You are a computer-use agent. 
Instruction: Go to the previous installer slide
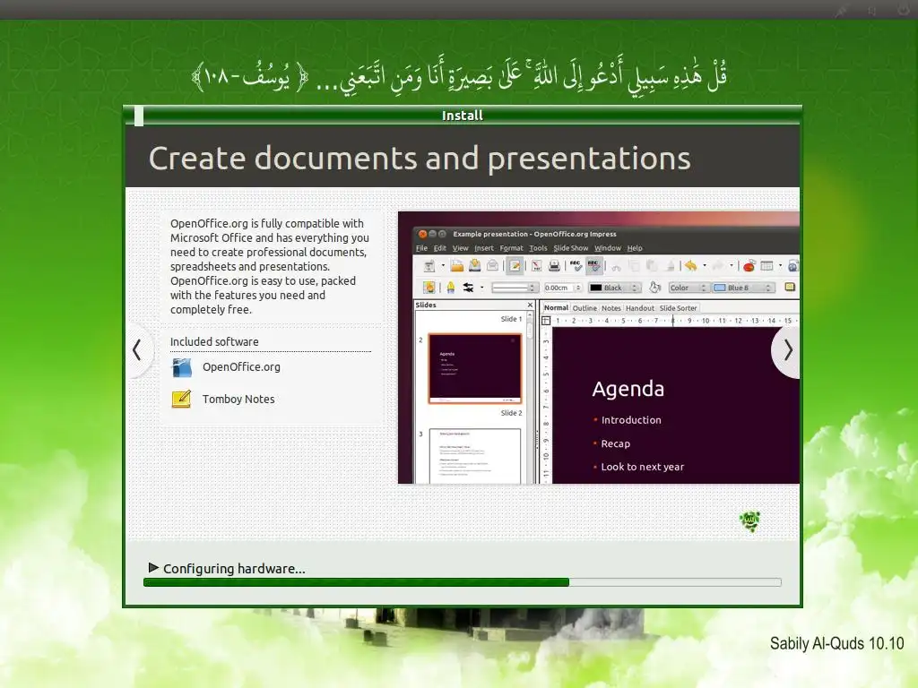pyautogui.click(x=137, y=350)
